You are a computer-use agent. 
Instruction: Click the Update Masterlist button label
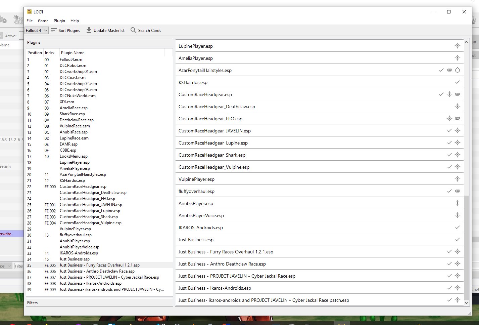[109, 31]
